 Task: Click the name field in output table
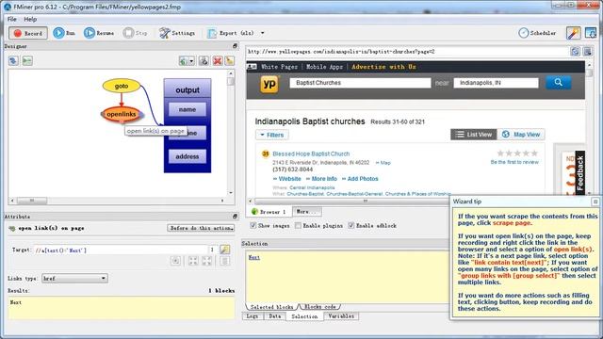pos(187,109)
